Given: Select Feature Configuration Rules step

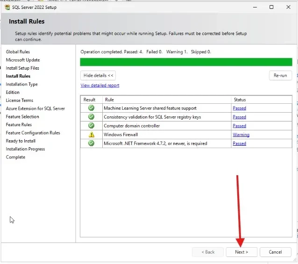Looking at the screenshot, I should [x=33, y=133].
